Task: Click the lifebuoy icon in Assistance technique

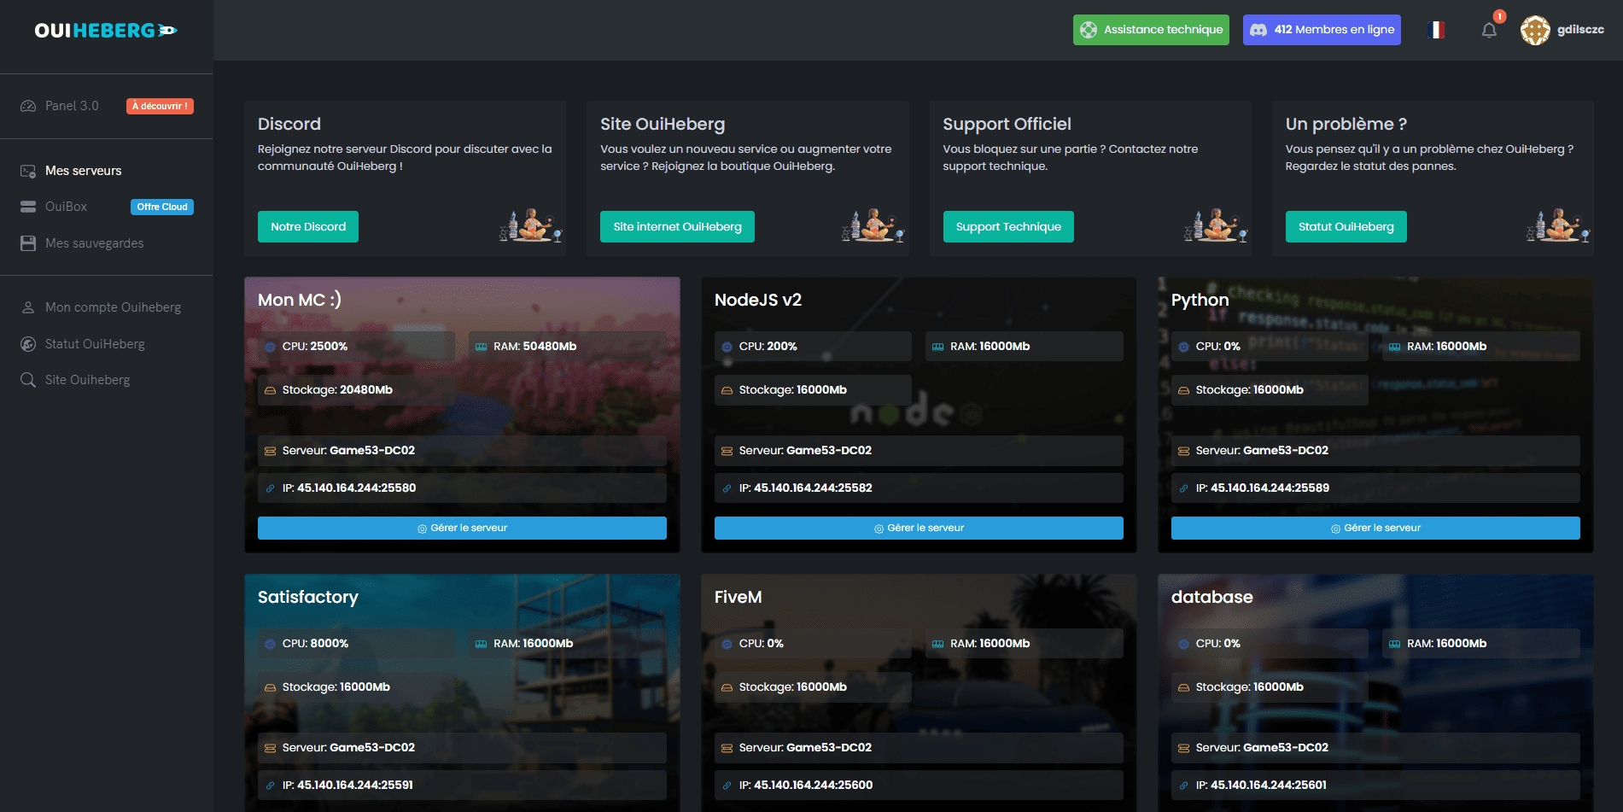Action: [1089, 30]
